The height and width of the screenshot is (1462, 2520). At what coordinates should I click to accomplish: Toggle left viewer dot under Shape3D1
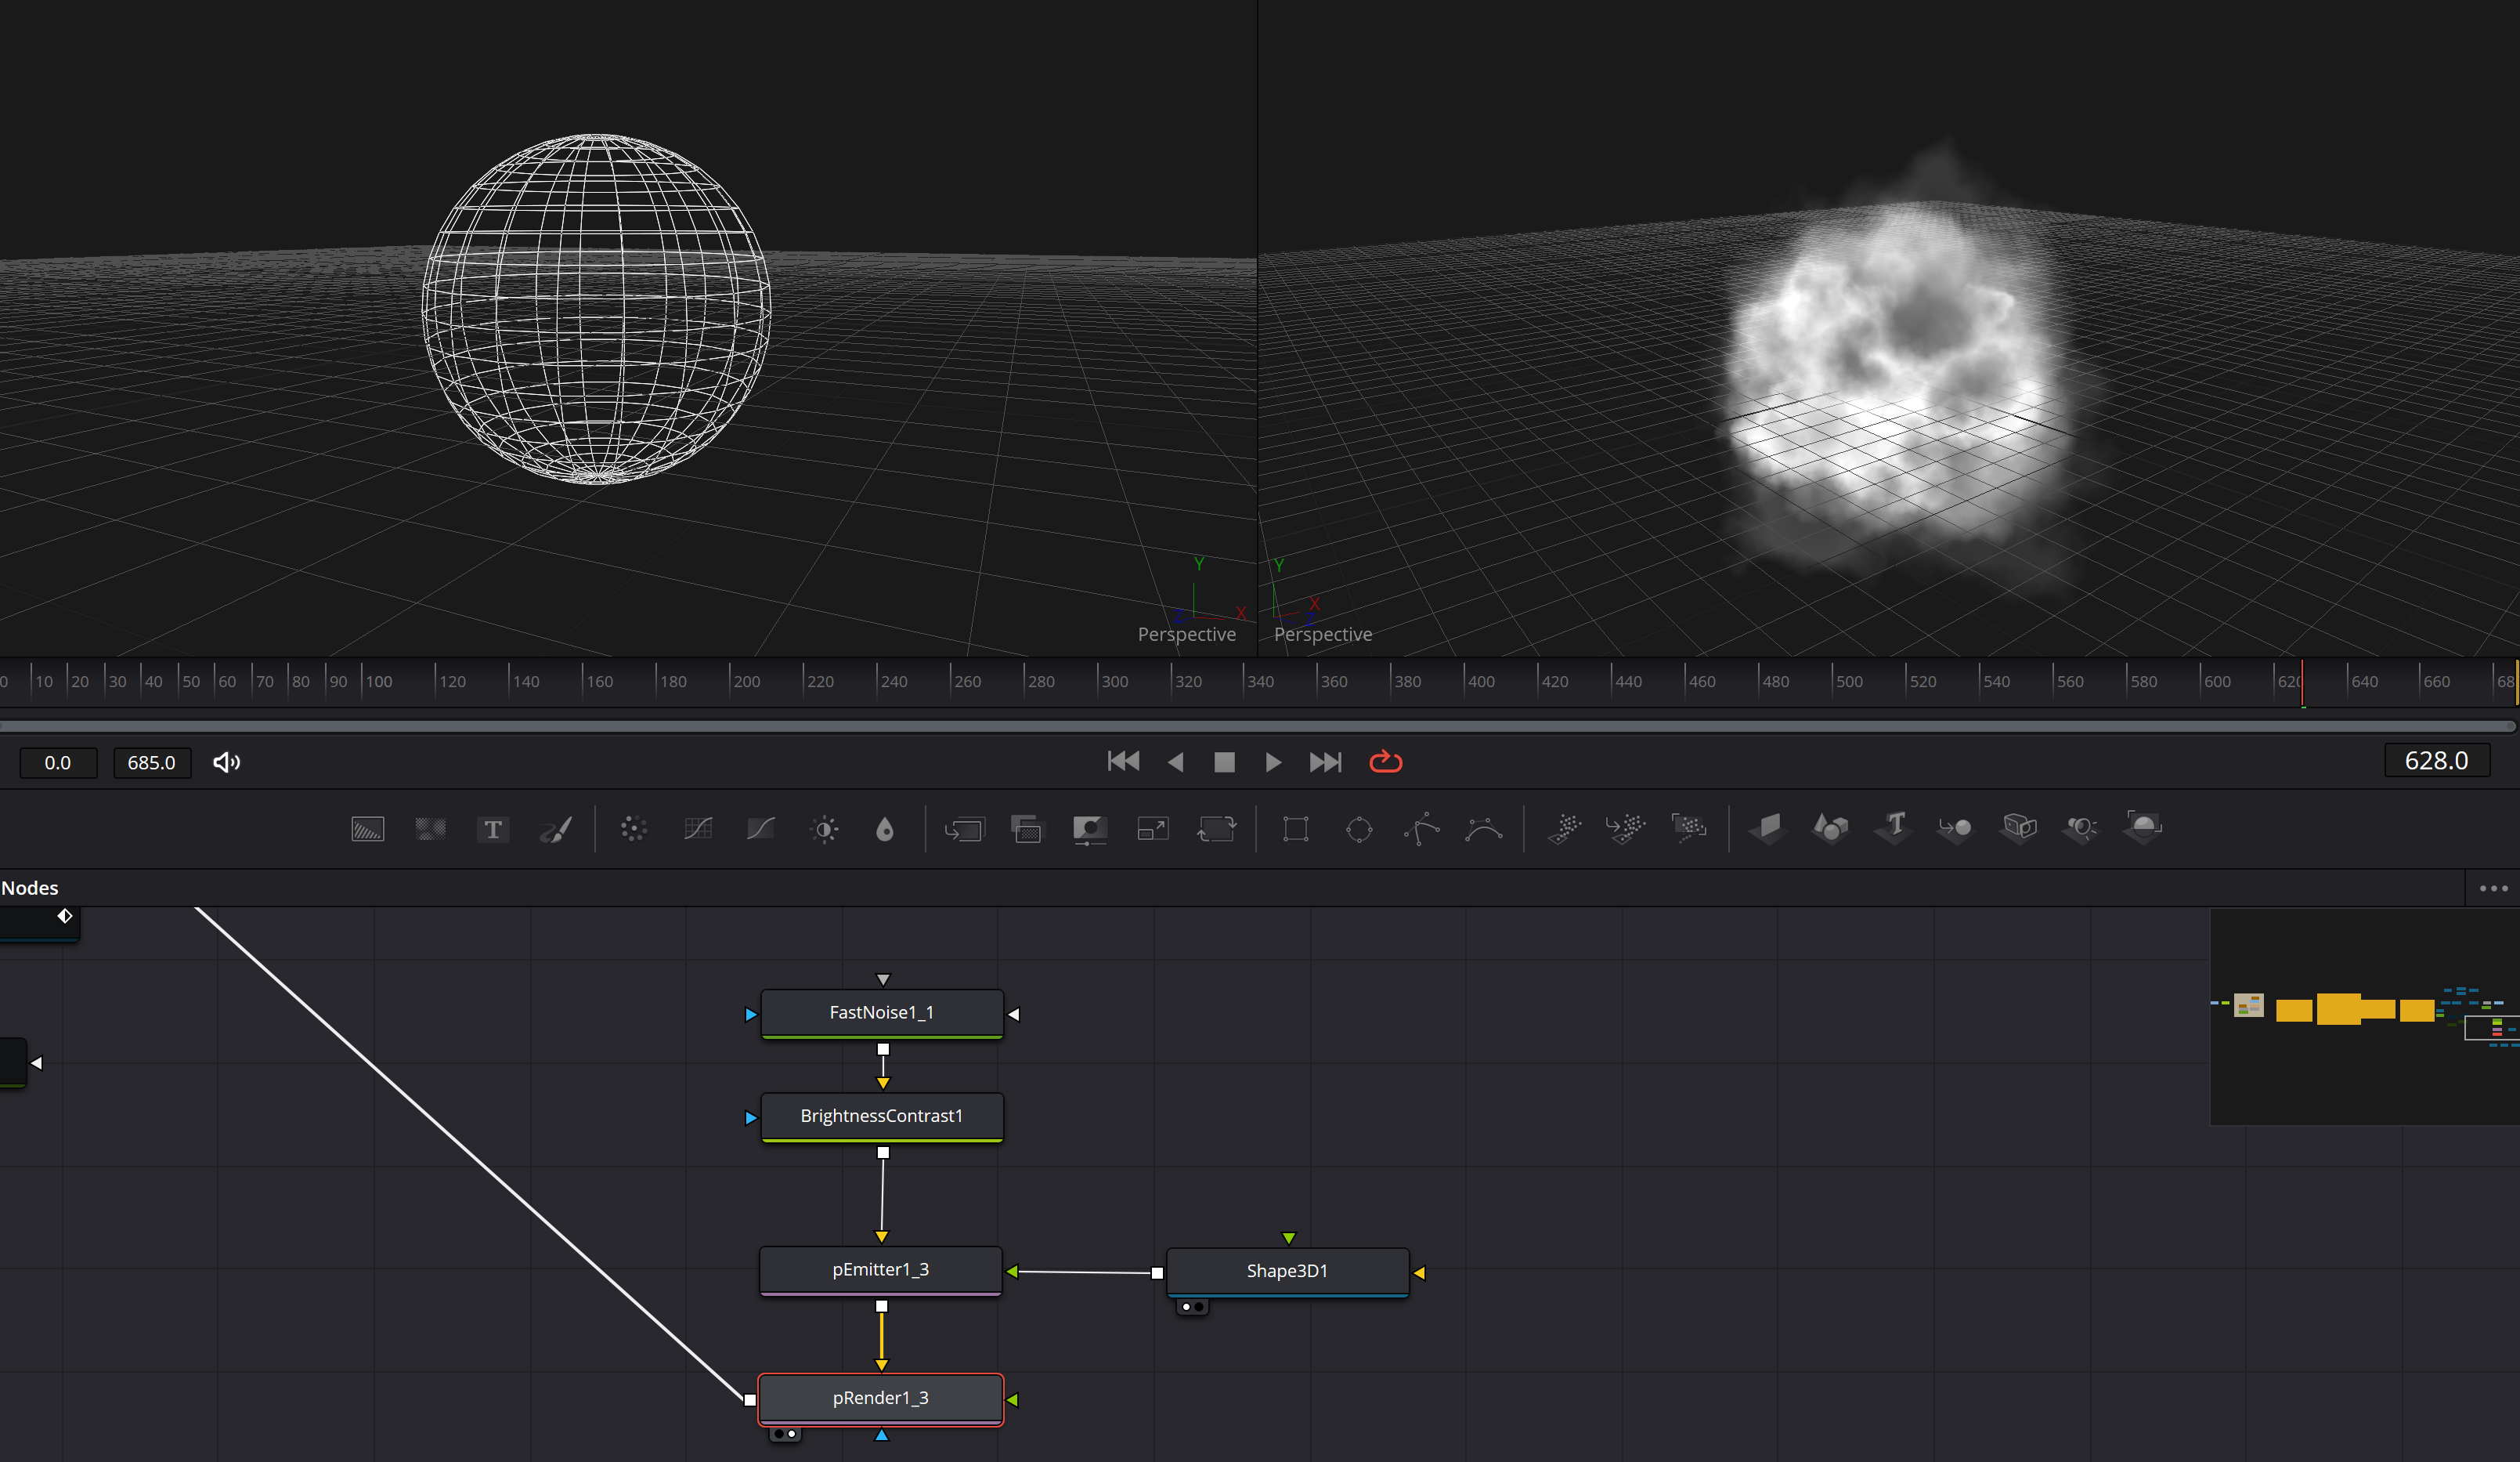coord(1186,1306)
